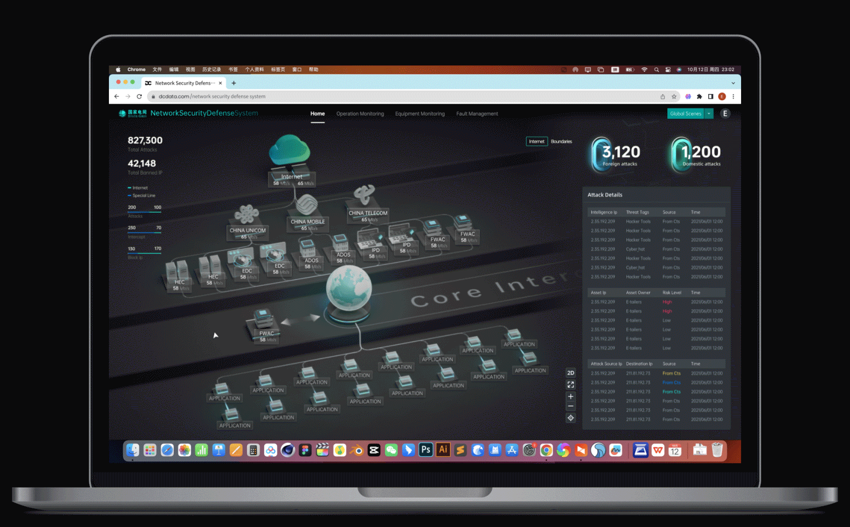Click the 42,148 Total Banned IP value
850x527 pixels.
[142, 164]
